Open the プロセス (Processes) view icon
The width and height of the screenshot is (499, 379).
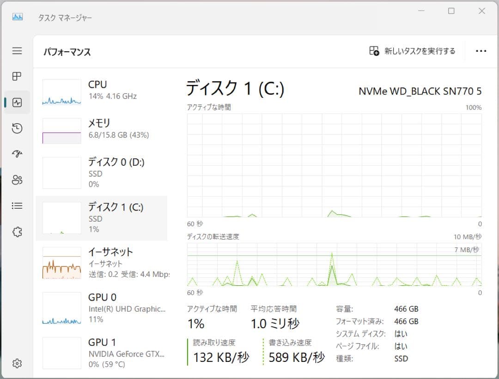(17, 76)
